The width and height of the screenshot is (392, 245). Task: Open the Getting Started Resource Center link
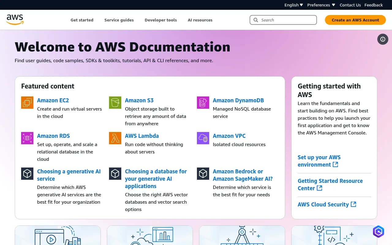(330, 184)
